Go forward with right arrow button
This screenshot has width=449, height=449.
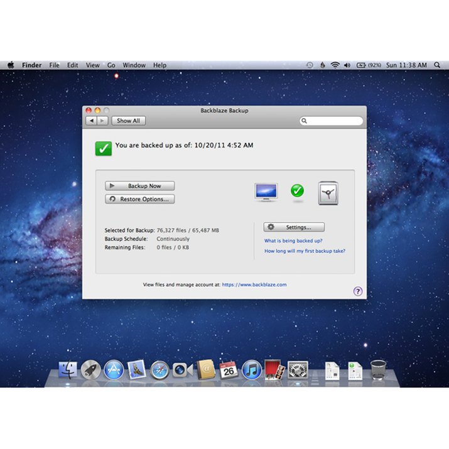(102, 121)
